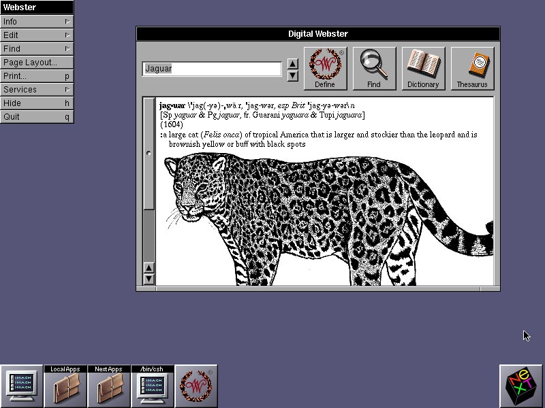545x408 pixels.
Task: Open the LocalApps folder in the dock
Action: [65, 386]
